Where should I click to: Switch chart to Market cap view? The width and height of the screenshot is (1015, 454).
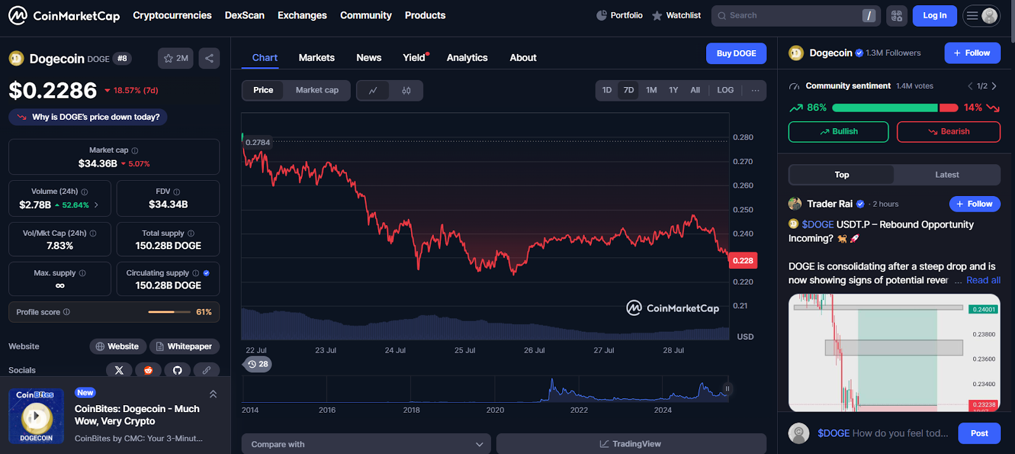(317, 90)
